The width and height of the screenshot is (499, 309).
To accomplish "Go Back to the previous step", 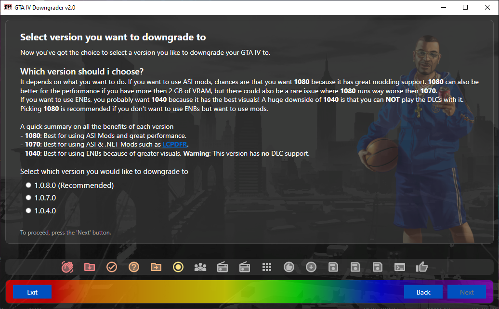I will (423, 292).
